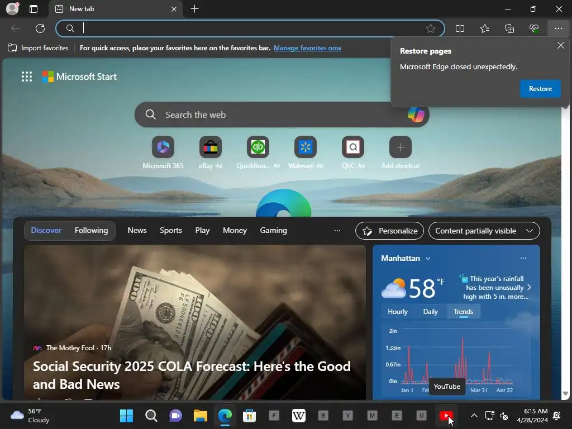Click Import favorites in favorites bar
This screenshot has width=572, height=429.
tap(39, 48)
